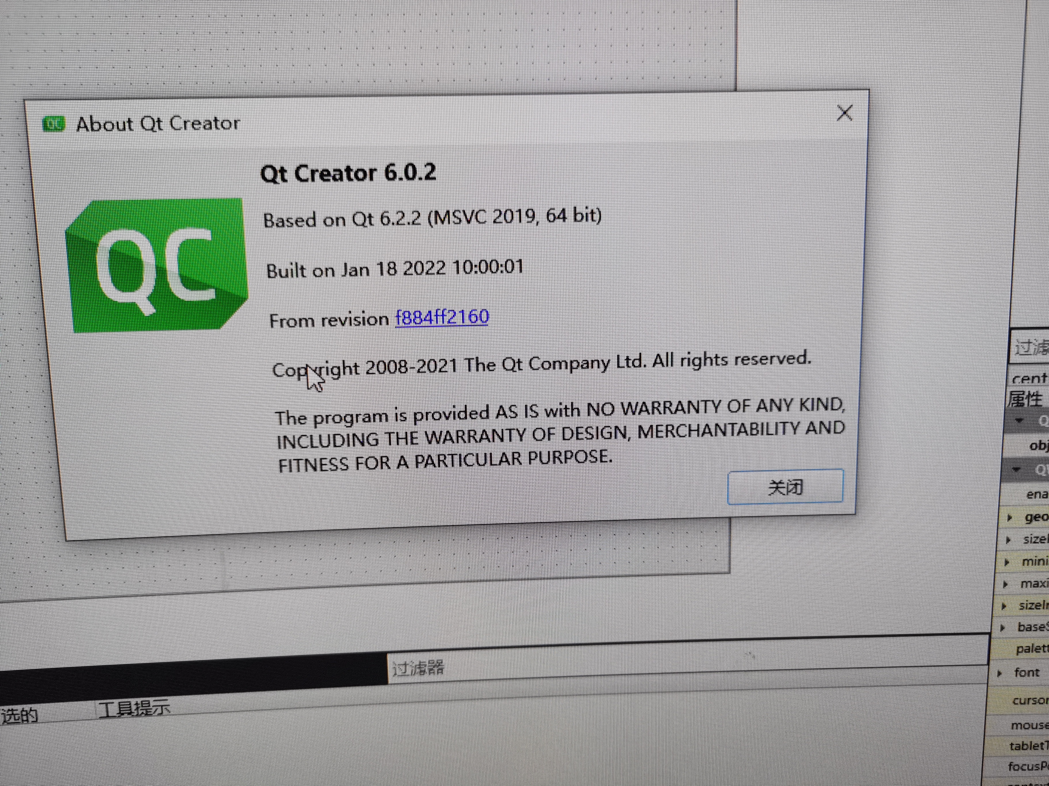Expand the baseSize property arrow
This screenshot has height=786, width=1049.
1002,628
